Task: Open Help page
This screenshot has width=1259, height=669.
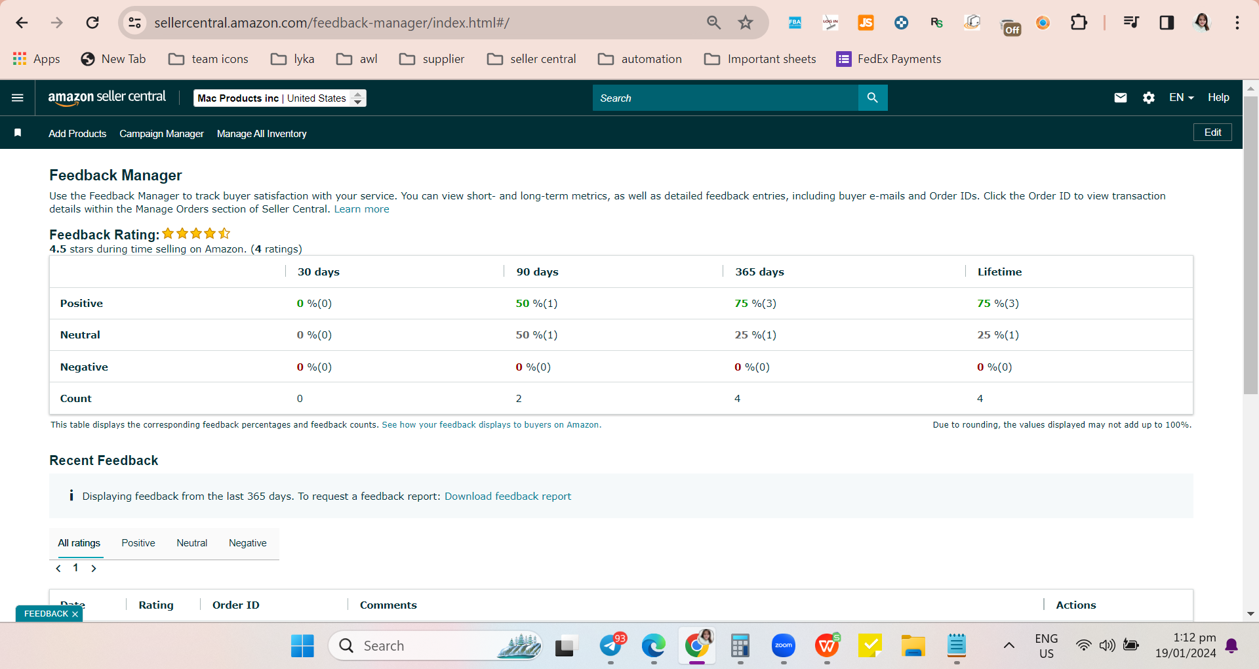Action: (1218, 98)
